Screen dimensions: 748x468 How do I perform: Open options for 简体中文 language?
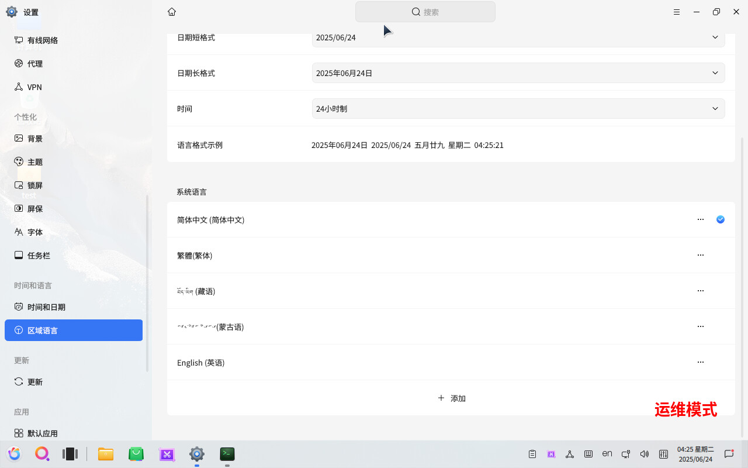(x=701, y=219)
